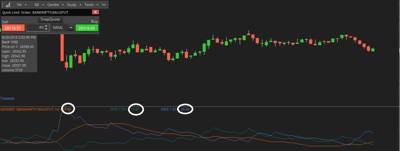Click the green Buy price 28318.00 button

coord(87,27)
